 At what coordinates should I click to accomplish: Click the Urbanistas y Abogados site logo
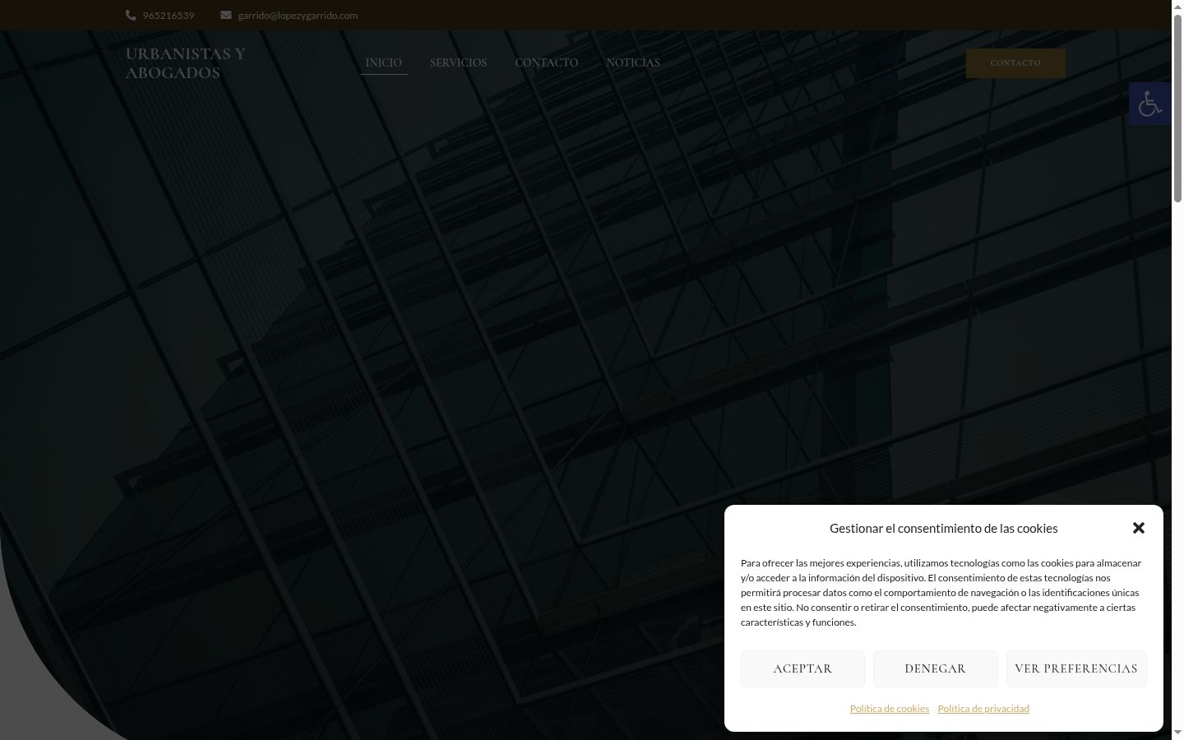tap(186, 63)
